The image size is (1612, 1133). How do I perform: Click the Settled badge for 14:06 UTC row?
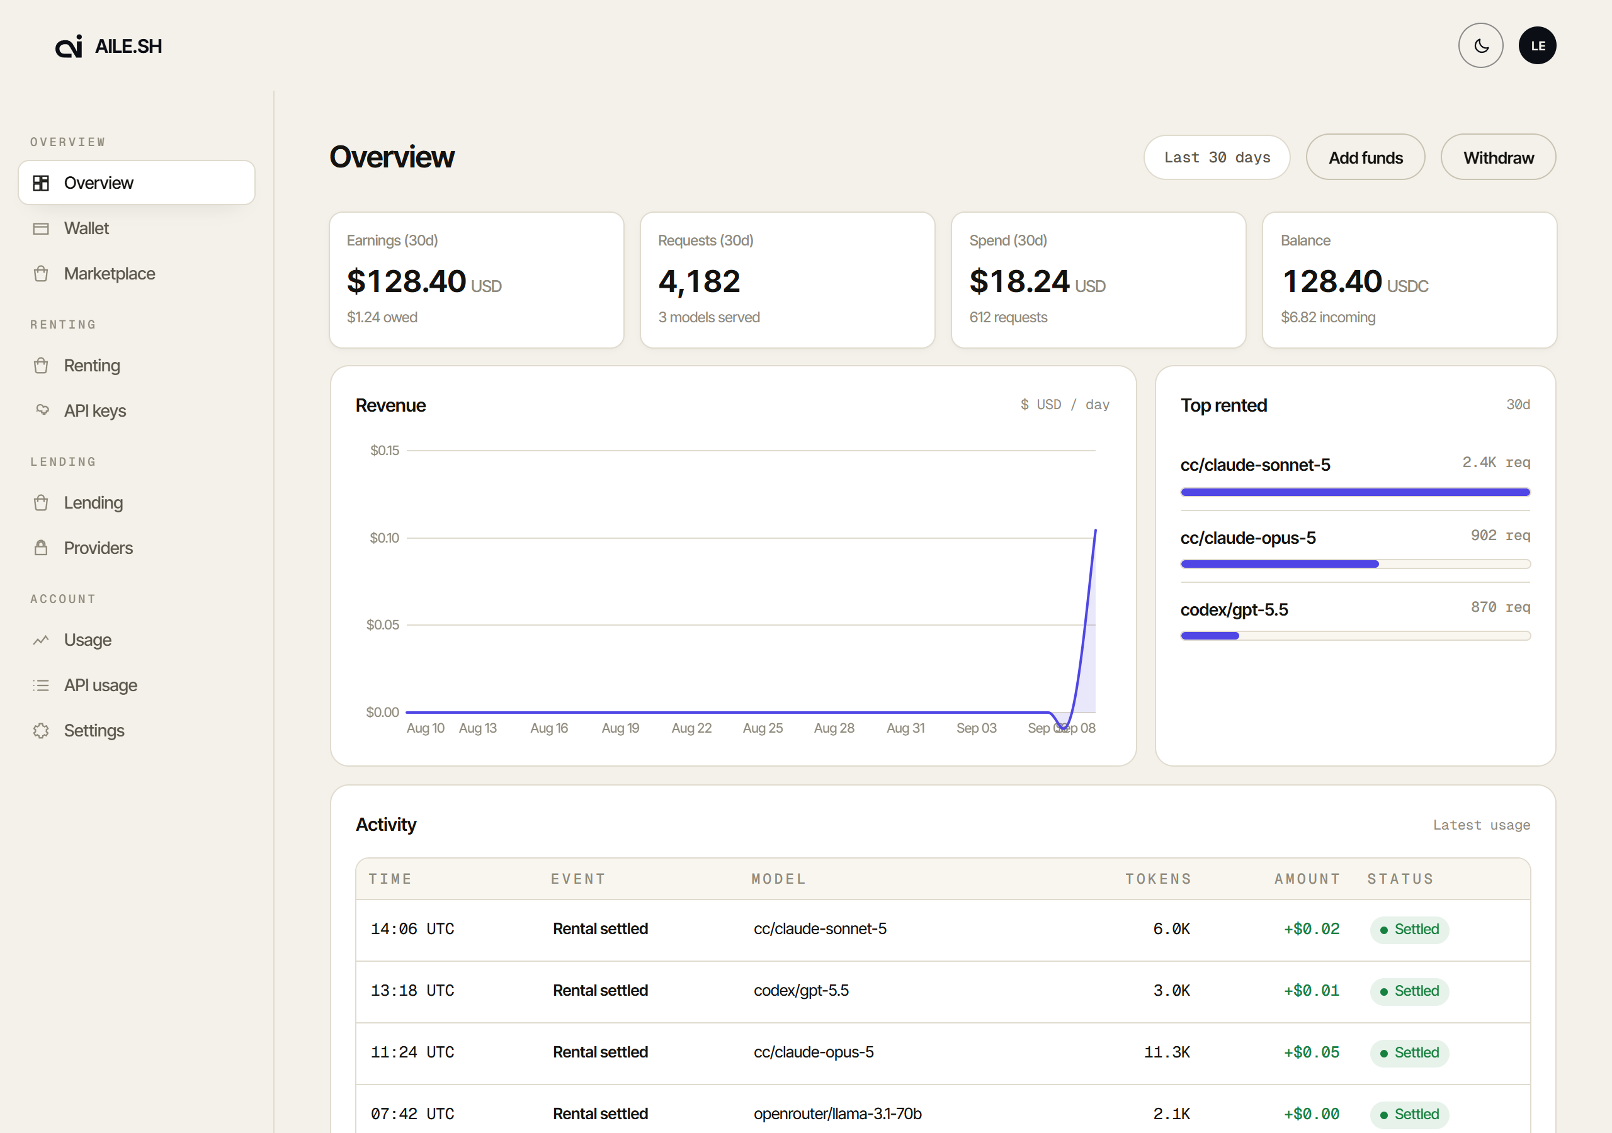(1409, 930)
